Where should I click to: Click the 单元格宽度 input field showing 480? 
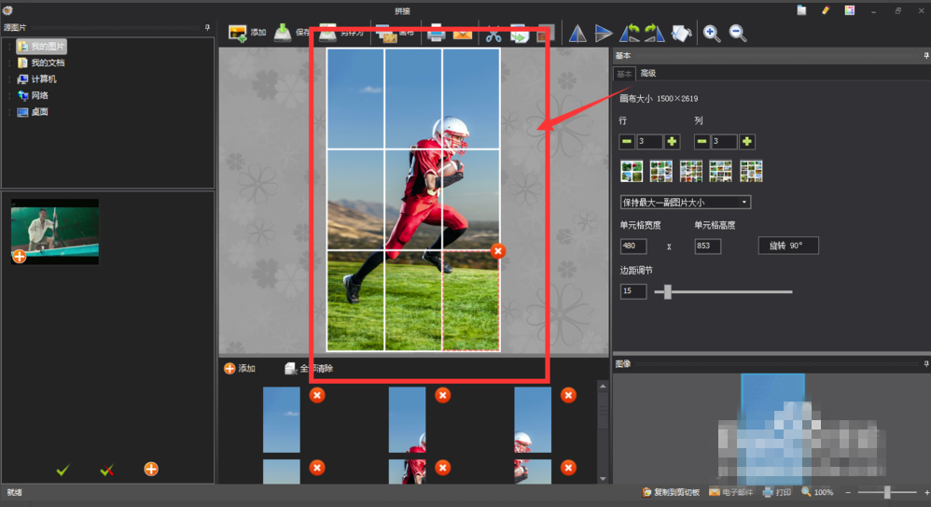[x=633, y=246]
